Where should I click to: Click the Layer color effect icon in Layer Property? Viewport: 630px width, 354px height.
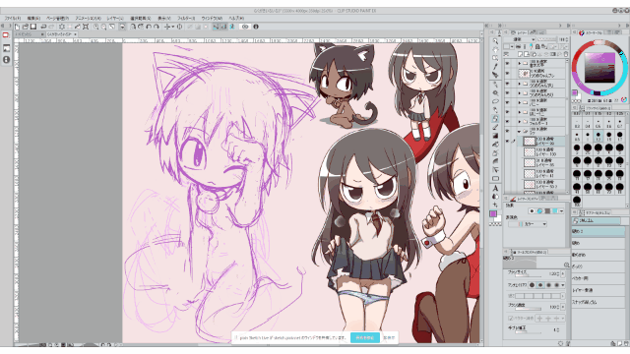click(x=555, y=210)
